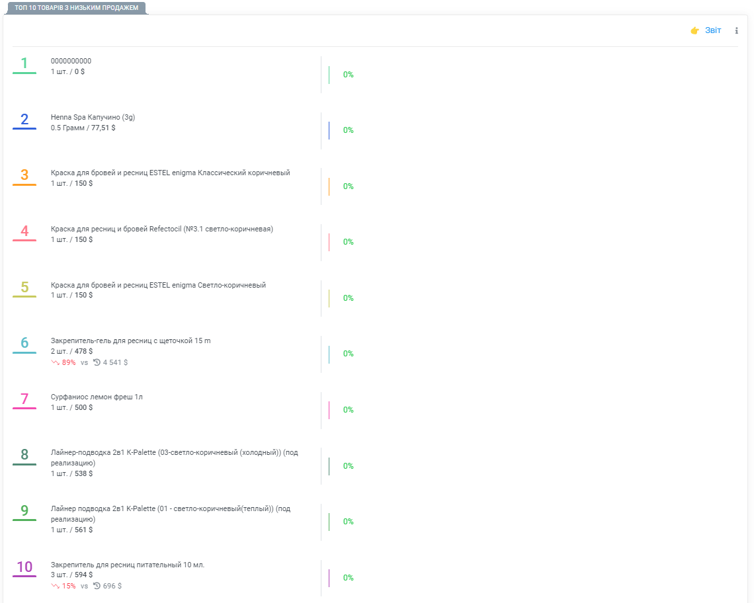
Task: Click rank number 10
Action: 24,567
